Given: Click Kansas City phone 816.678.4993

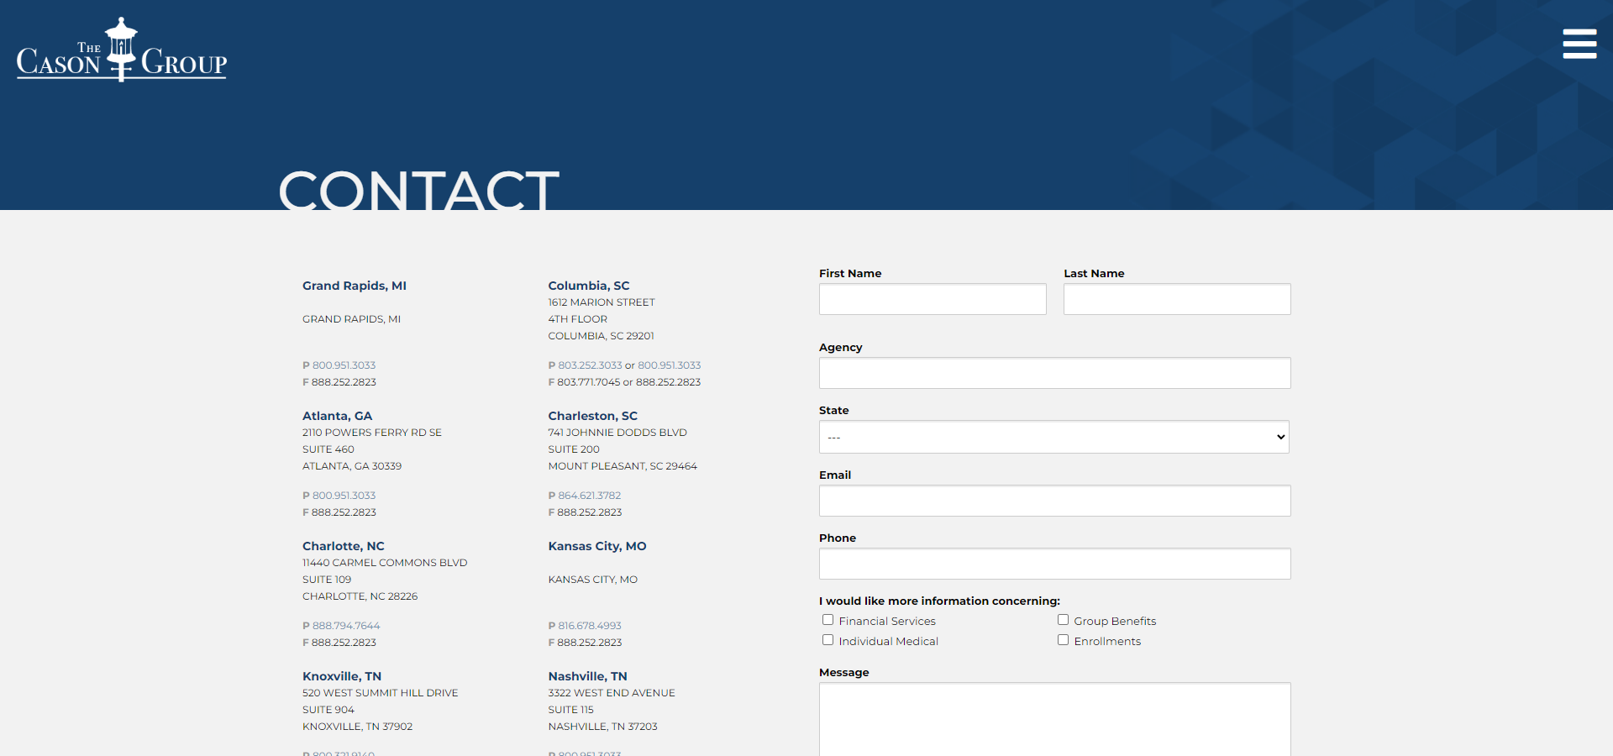Looking at the screenshot, I should click(x=590, y=626).
